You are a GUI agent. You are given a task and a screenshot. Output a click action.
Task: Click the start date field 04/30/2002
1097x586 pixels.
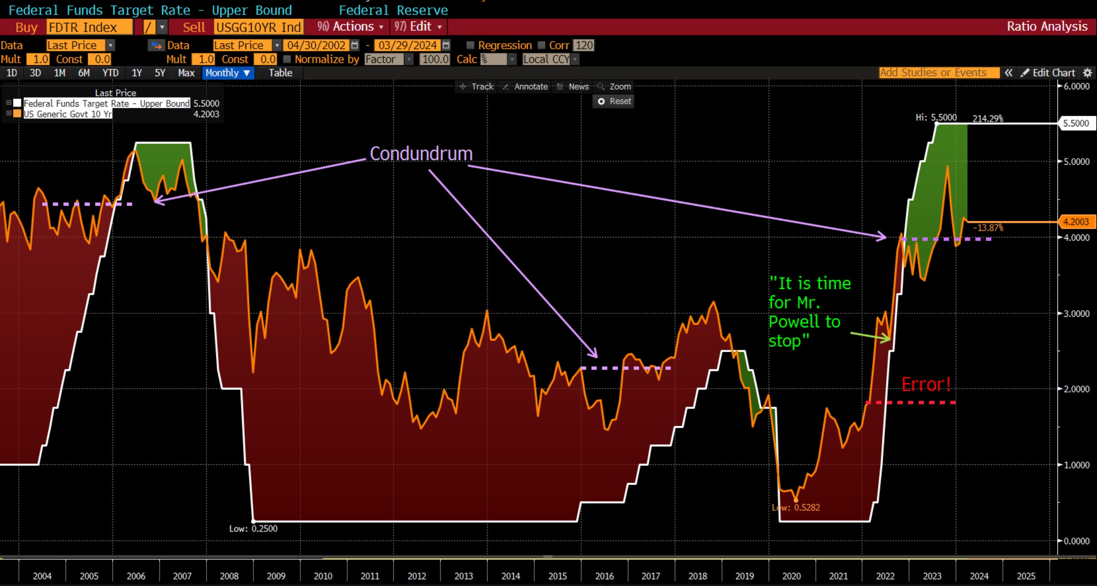point(316,45)
